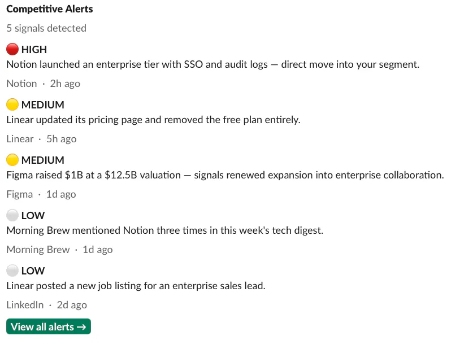This screenshot has width=451, height=349.
Task: Click the LinkedIn 2d ago source line
Action: [x=46, y=305]
